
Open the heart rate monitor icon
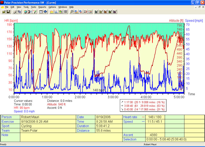click(x=26, y=12)
